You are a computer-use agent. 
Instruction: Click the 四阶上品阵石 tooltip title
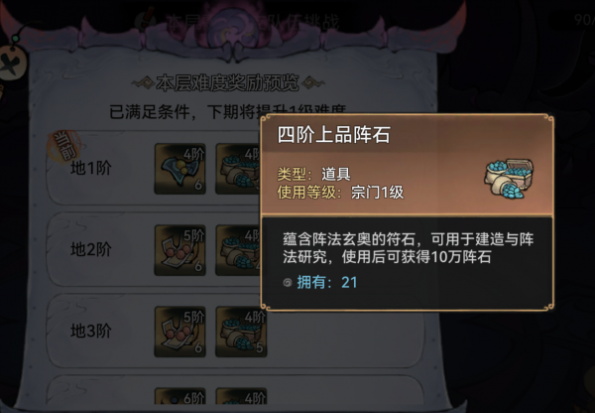click(x=334, y=135)
